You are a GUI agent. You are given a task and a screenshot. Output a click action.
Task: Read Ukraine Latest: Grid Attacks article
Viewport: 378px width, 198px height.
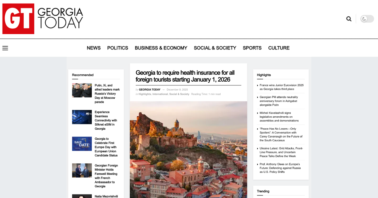[281, 152]
